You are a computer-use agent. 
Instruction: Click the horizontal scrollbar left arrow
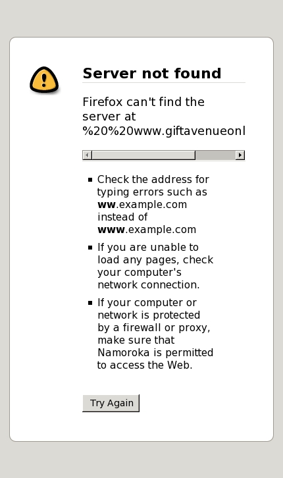click(x=87, y=155)
